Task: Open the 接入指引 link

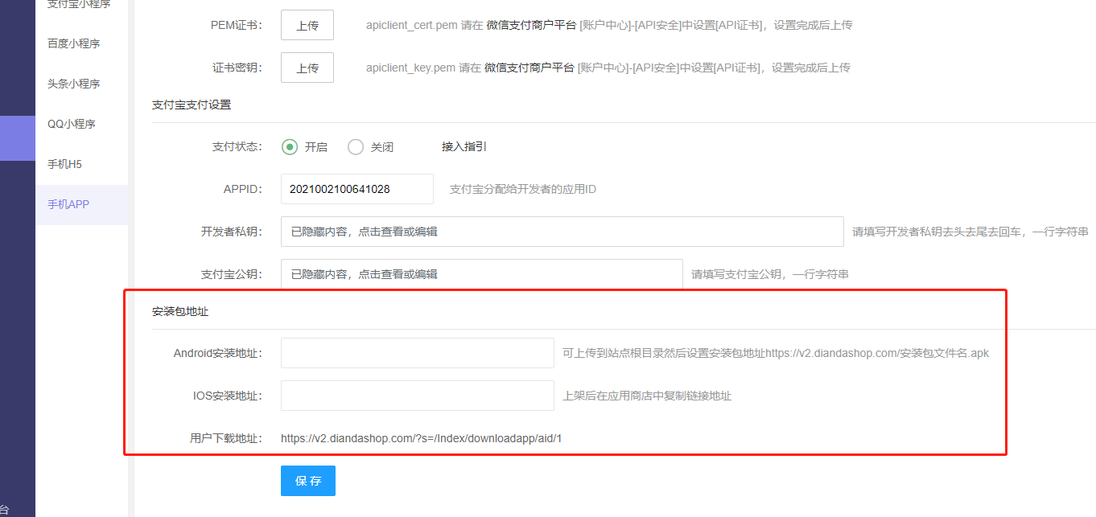Action: pyautogui.click(x=464, y=146)
